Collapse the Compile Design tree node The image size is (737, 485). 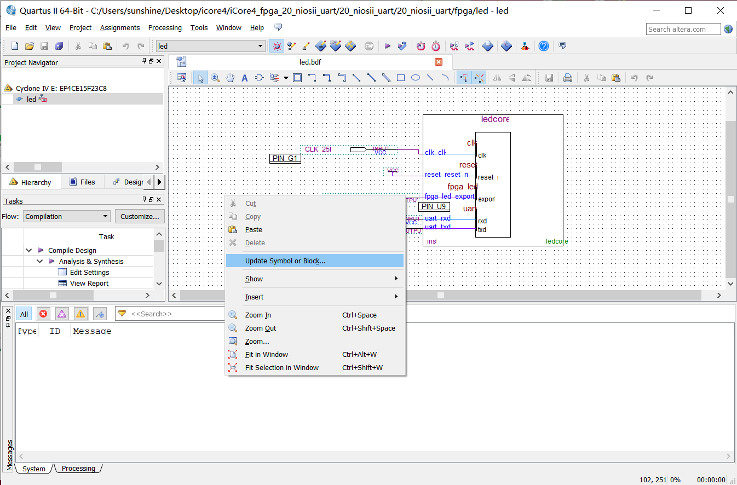[29, 250]
